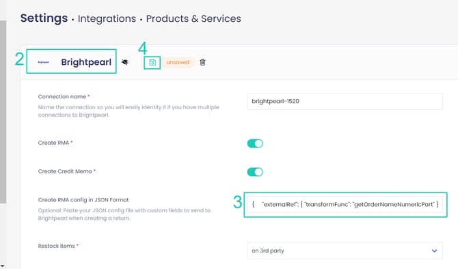Click the 'Name the connection' help text
This screenshot has width=458, height=269.
(x=129, y=111)
